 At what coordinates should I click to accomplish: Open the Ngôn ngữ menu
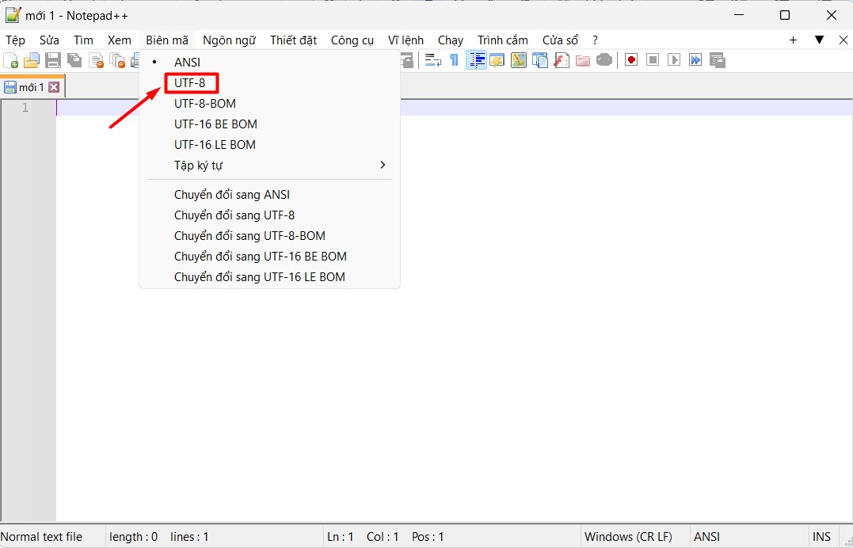pyautogui.click(x=229, y=40)
